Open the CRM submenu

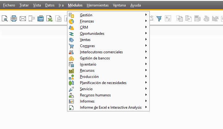point(84,27)
